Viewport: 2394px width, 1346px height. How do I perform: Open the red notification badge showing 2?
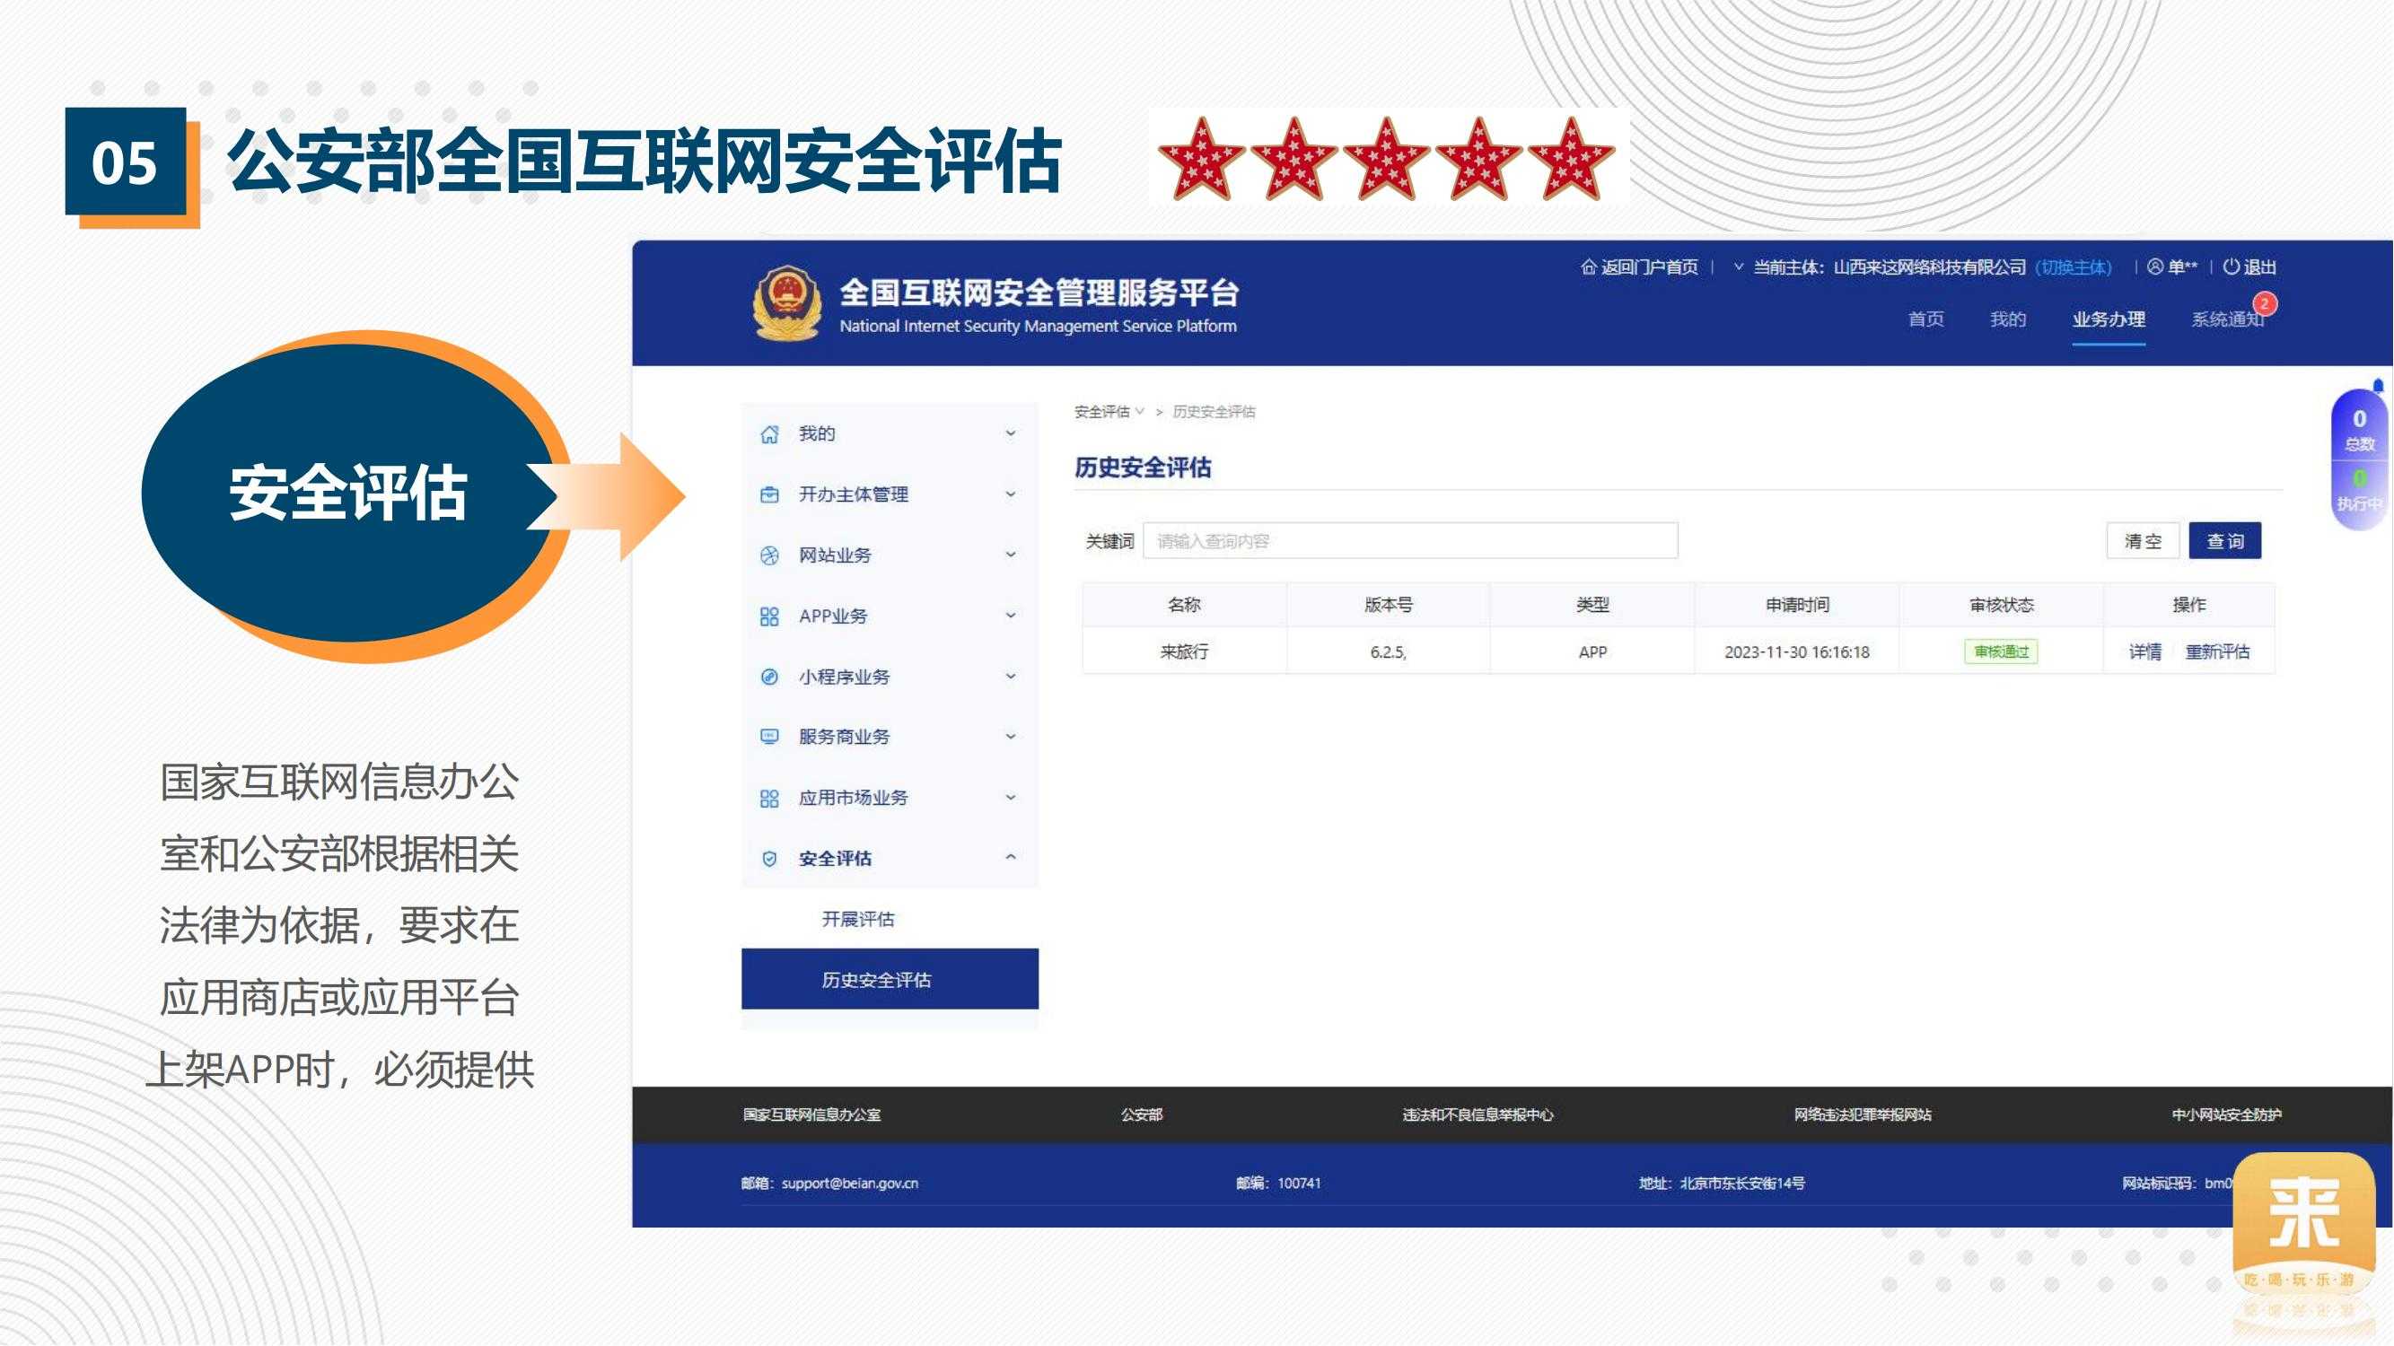2264,304
